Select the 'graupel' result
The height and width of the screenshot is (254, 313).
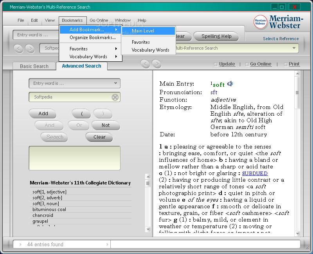point(81,221)
